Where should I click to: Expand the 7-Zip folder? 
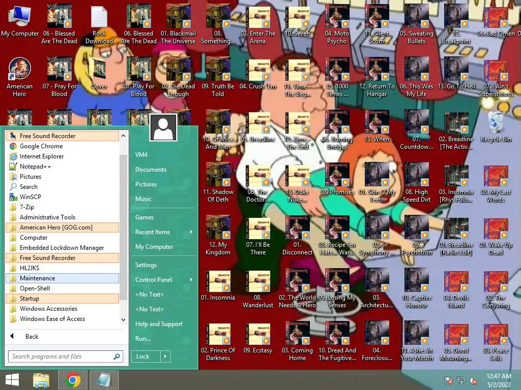point(62,207)
